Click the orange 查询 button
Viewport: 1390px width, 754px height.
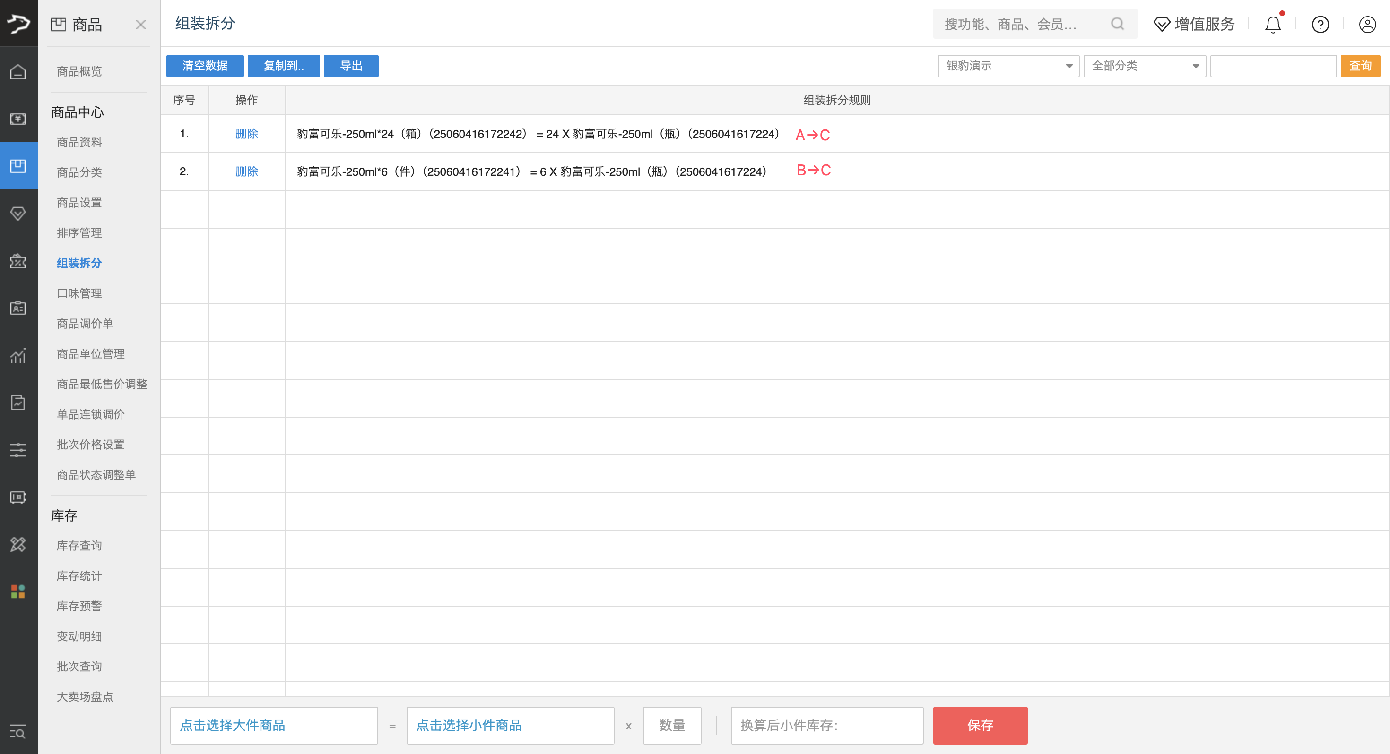coord(1360,66)
